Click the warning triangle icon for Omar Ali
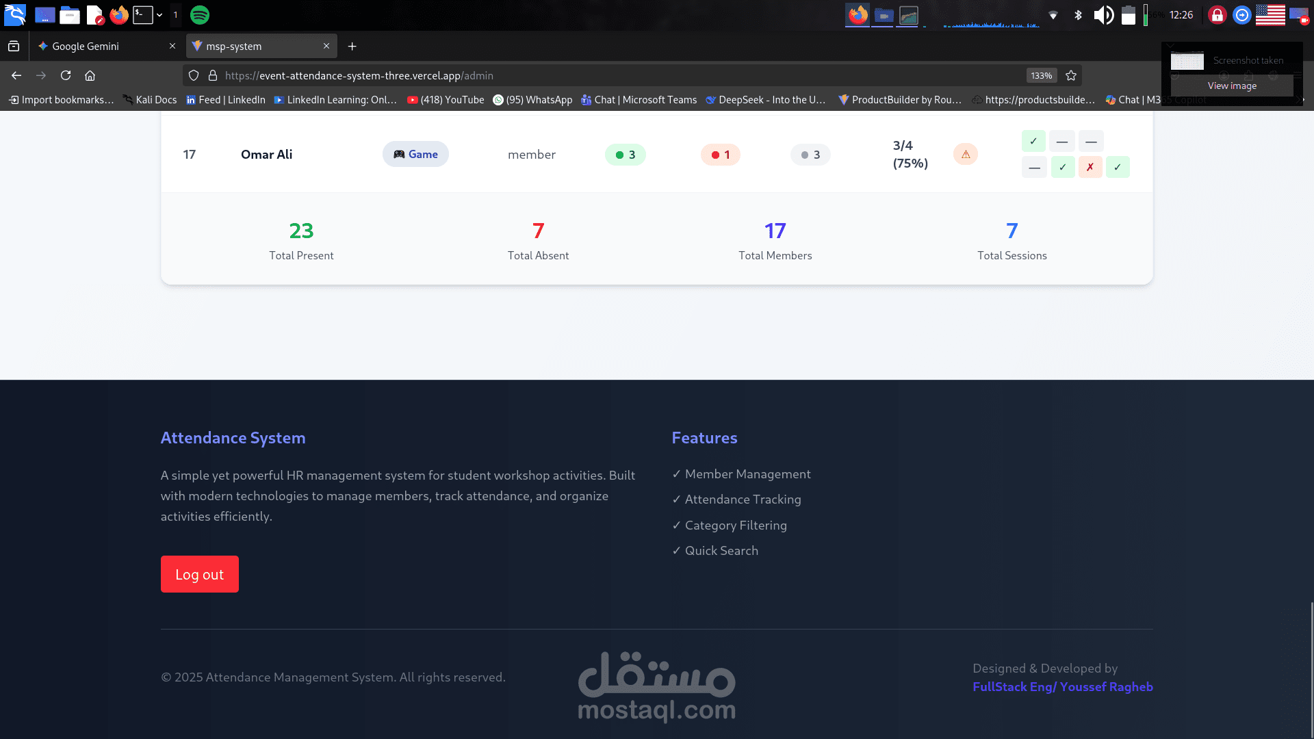The image size is (1314, 739). coord(966,155)
